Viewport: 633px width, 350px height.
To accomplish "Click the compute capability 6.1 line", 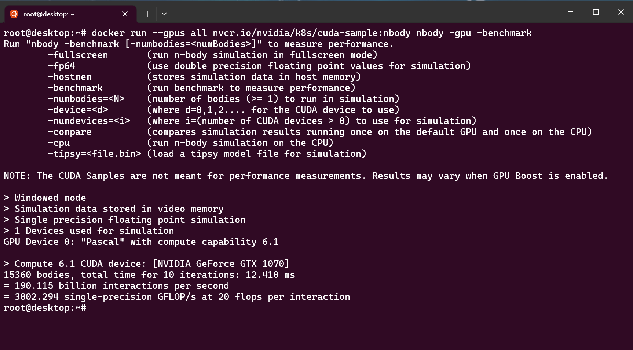I will point(140,242).
